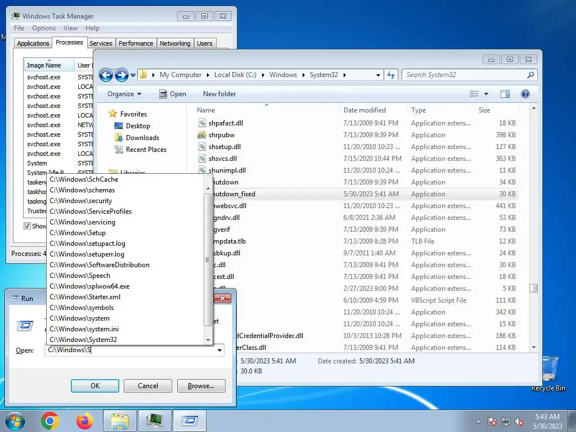Expand the address bar history dropdown
Screen dimensions: 576x432
(x=378, y=75)
